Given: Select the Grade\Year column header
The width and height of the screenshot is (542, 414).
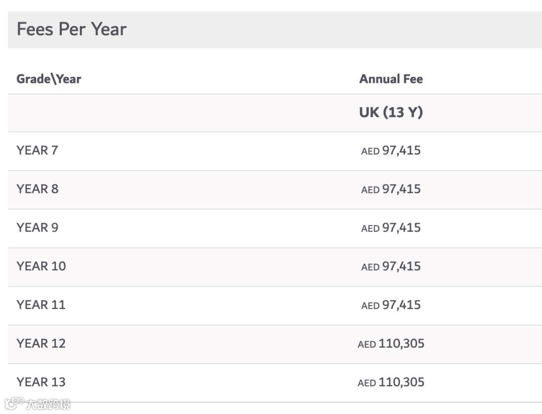Looking at the screenshot, I should pos(49,79).
